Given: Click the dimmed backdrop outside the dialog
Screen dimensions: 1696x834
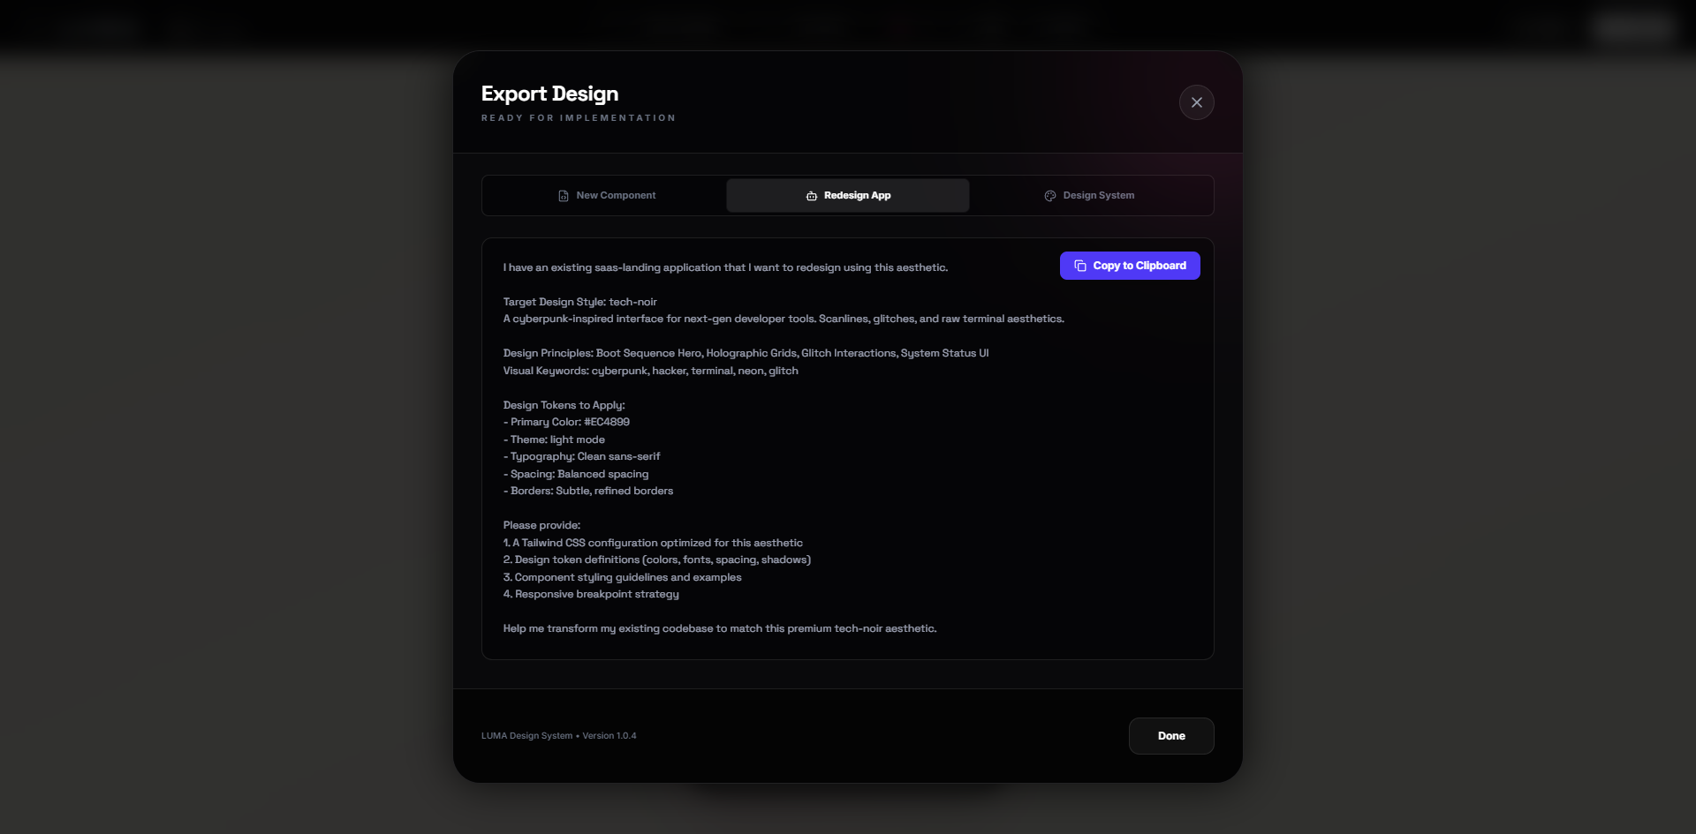Looking at the screenshot, I should click(x=221, y=441).
